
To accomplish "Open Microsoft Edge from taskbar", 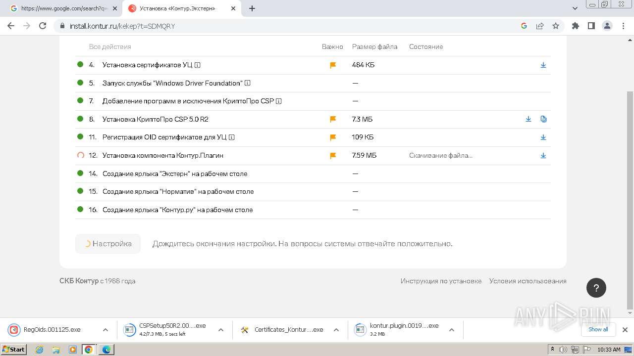I will point(106,350).
